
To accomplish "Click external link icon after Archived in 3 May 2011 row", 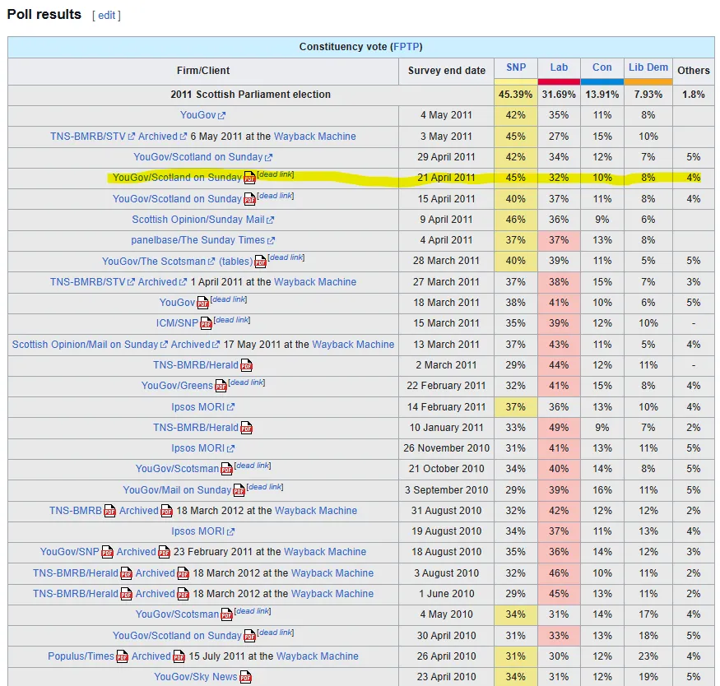I will (x=183, y=137).
